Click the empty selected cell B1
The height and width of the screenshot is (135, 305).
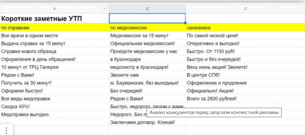tap(147, 18)
